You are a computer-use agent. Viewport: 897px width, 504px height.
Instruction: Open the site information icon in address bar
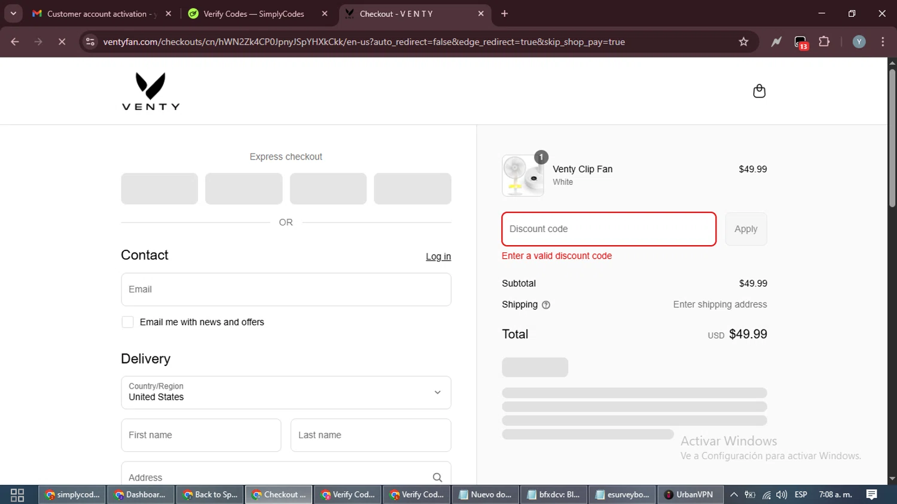coord(90,42)
